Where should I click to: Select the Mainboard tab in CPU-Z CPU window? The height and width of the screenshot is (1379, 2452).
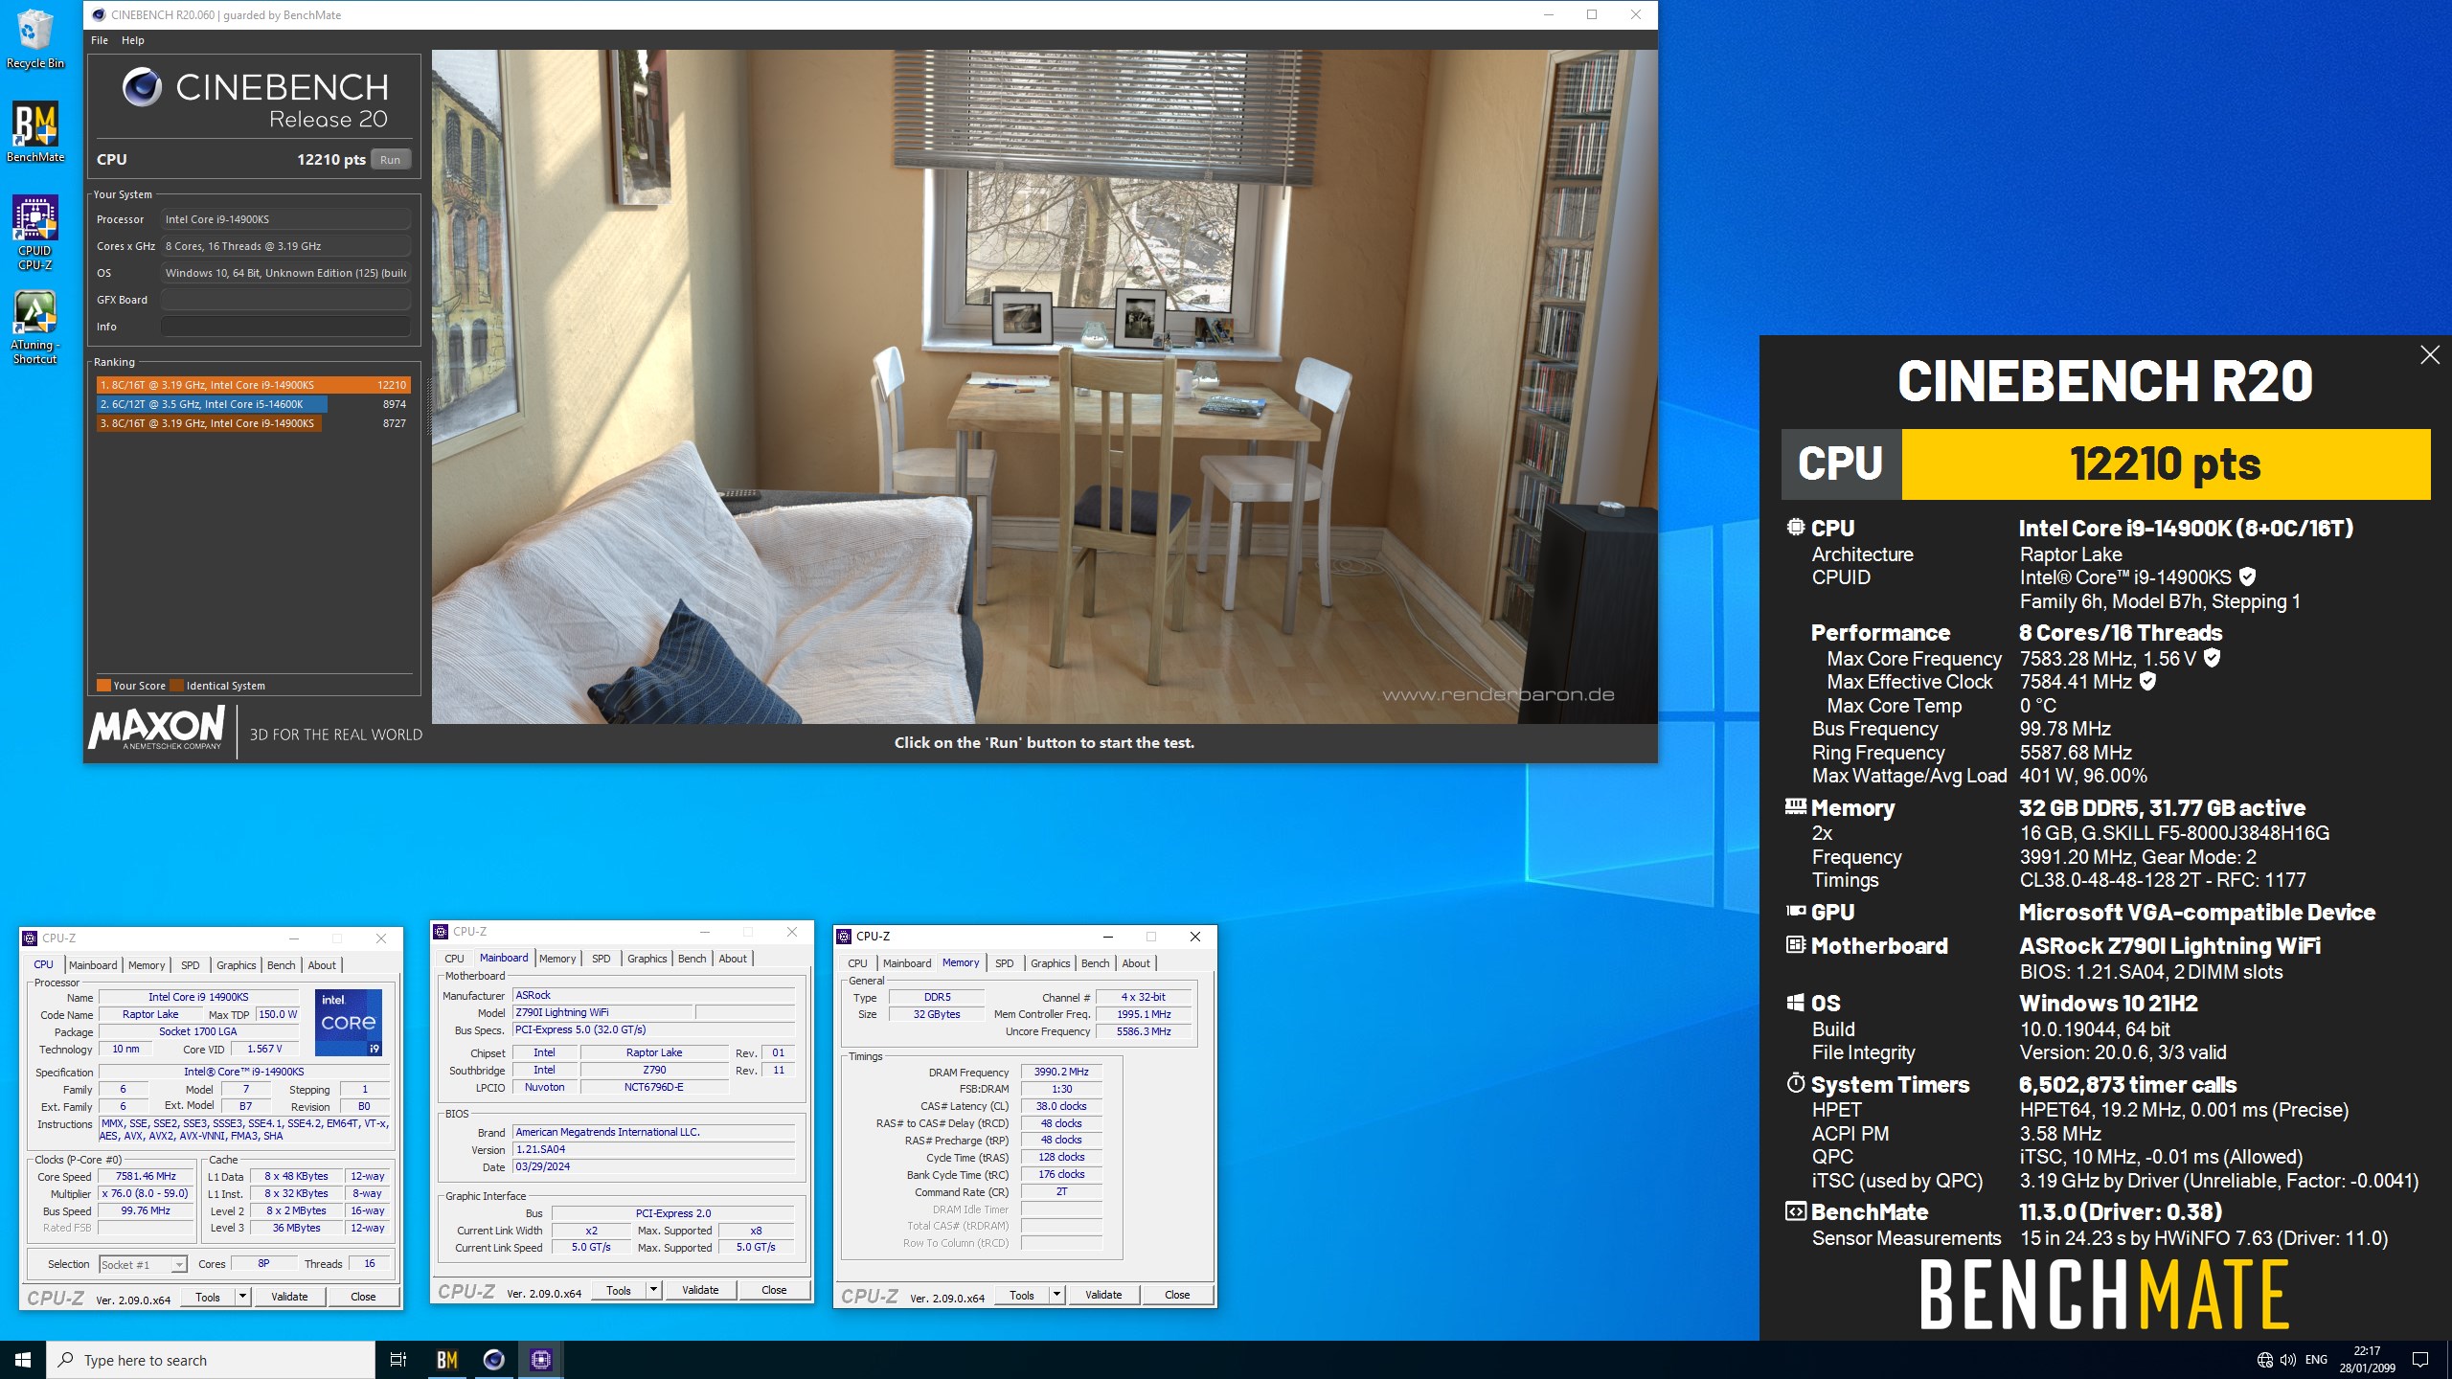coord(93,965)
